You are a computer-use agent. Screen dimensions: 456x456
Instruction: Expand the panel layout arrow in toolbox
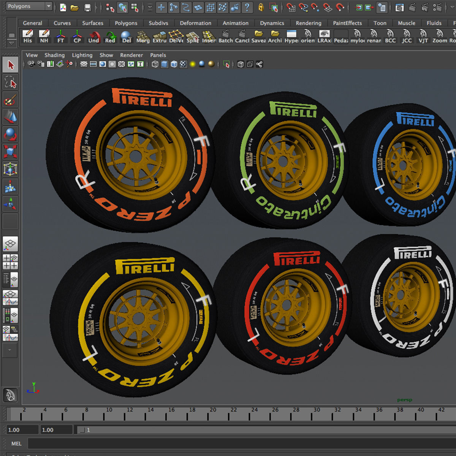point(10,350)
